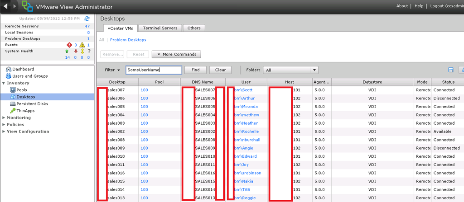Click the blue save icon above the table

pos(450,70)
